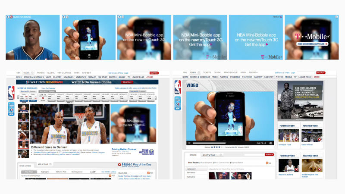The width and height of the screenshot is (345, 194).
Task: Click the RSS icon in the browse panel
Action: 267,163
